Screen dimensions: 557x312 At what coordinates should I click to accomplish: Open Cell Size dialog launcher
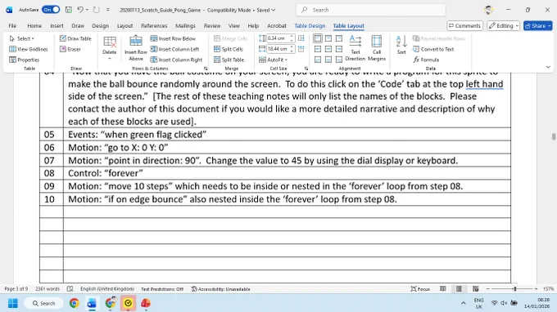click(306, 69)
